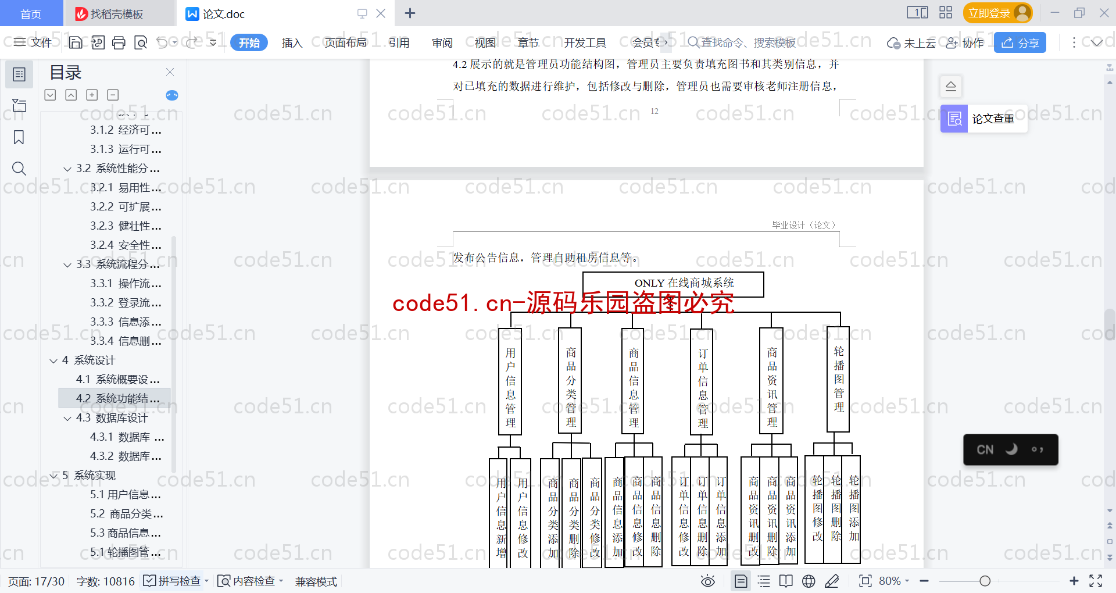Open the bookmark icon in left sidebar
The height and width of the screenshot is (593, 1116).
tap(19, 137)
